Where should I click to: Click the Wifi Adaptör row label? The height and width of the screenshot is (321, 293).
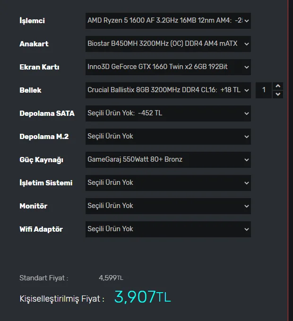tap(41, 229)
